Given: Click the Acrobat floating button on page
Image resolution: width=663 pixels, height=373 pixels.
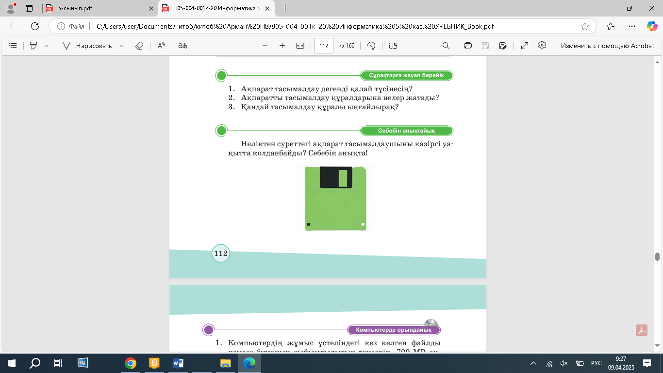Looking at the screenshot, I should 642,330.
